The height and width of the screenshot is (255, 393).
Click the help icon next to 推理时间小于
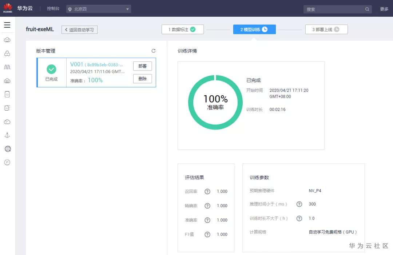coord(299,204)
